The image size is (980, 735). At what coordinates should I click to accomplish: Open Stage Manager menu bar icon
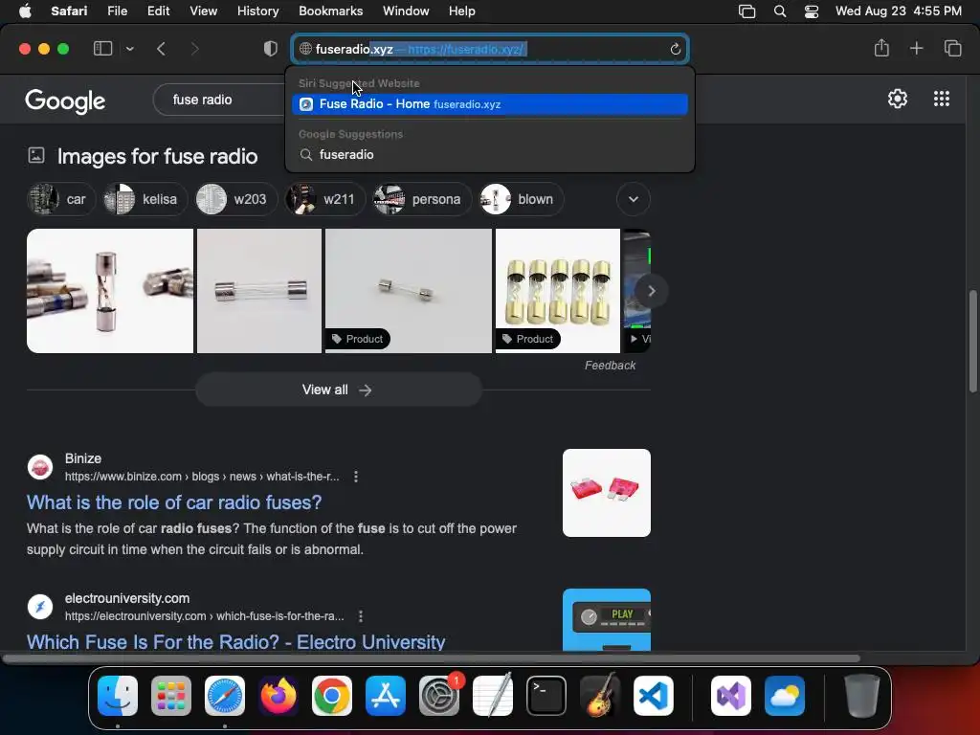click(x=746, y=11)
